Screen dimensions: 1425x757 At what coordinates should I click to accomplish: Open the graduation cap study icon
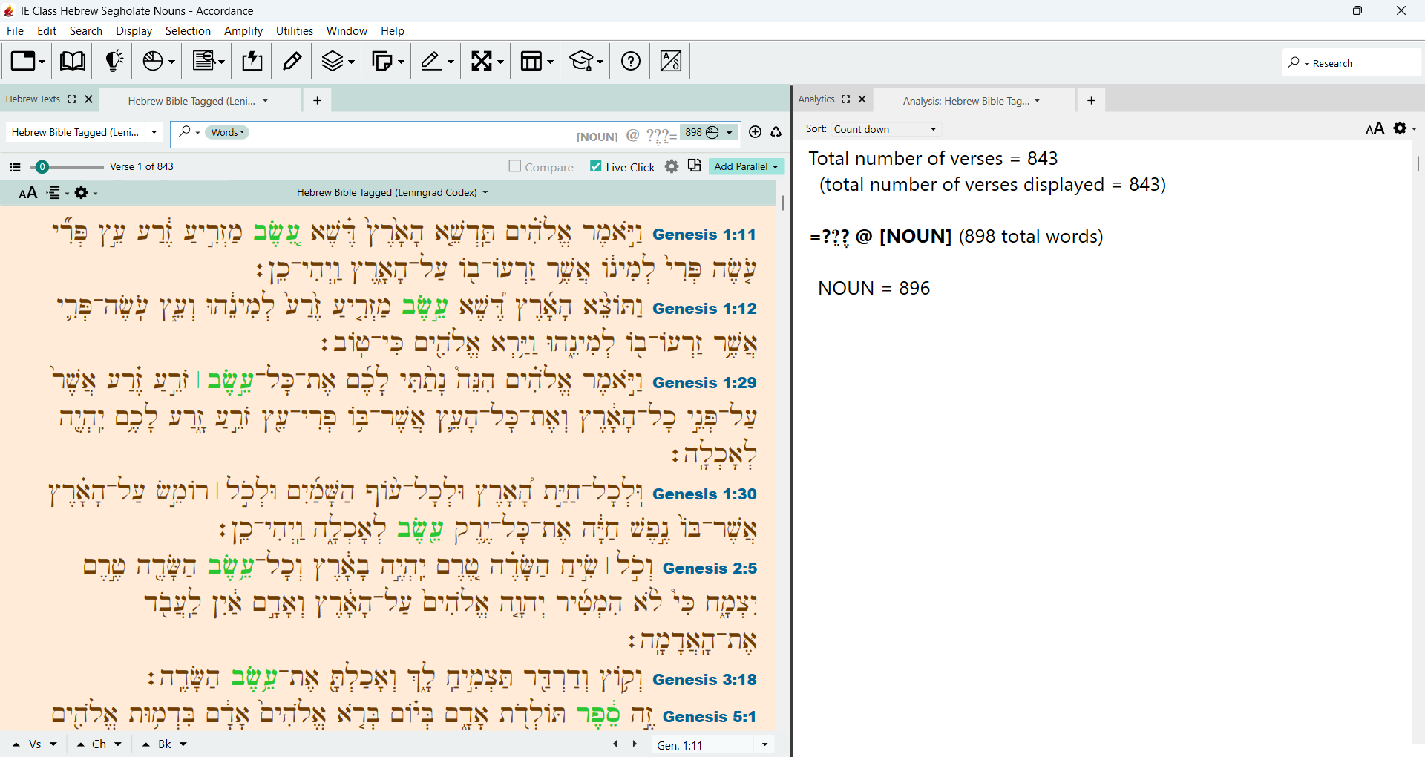pos(586,61)
